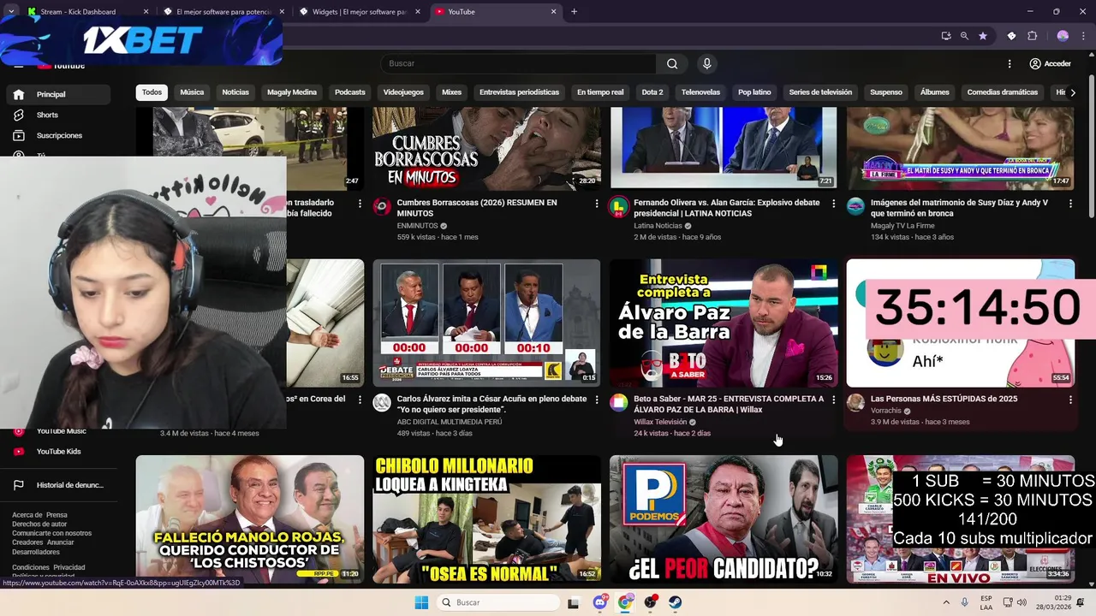Image resolution: width=1096 pixels, height=616 pixels.
Task: Start voice search with the microphone icon
Action: tap(706, 63)
